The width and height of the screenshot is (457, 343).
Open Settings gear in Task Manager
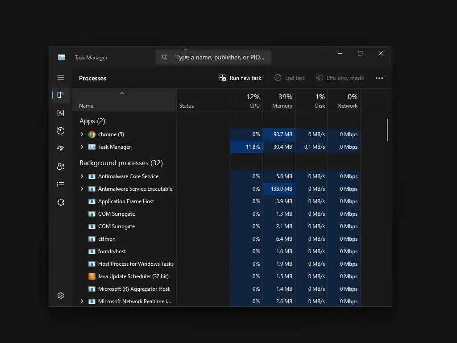[61, 296]
